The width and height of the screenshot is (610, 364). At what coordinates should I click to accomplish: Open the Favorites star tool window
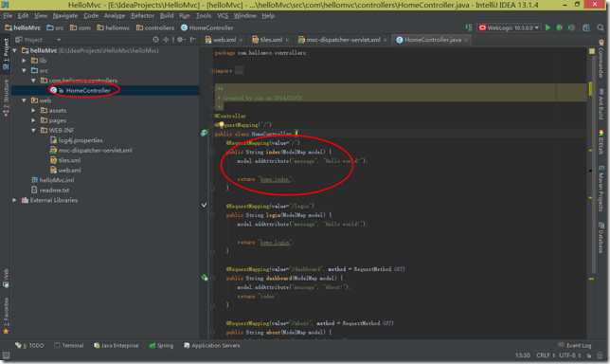pyautogui.click(x=6, y=315)
